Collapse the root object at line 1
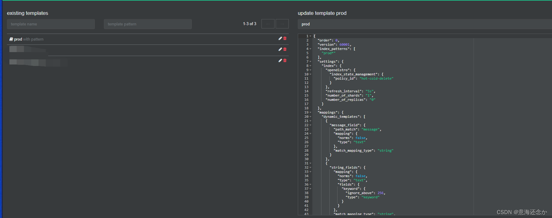The image size is (552, 218). click(311, 36)
